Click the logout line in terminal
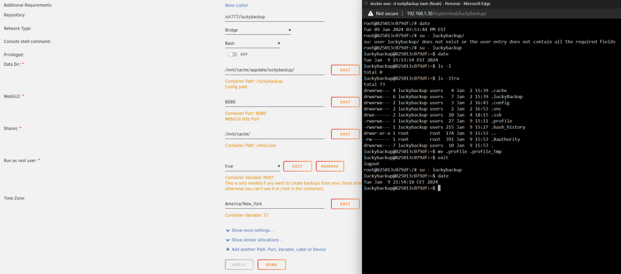 371,164
